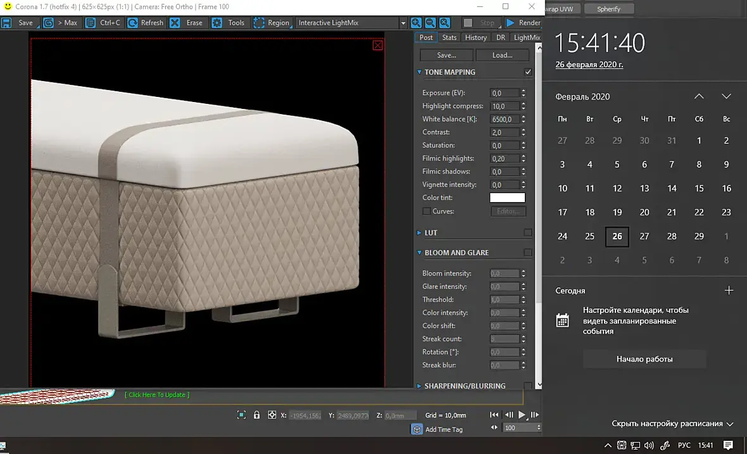
Task: Open the Tools gear icon
Action: tap(217, 23)
